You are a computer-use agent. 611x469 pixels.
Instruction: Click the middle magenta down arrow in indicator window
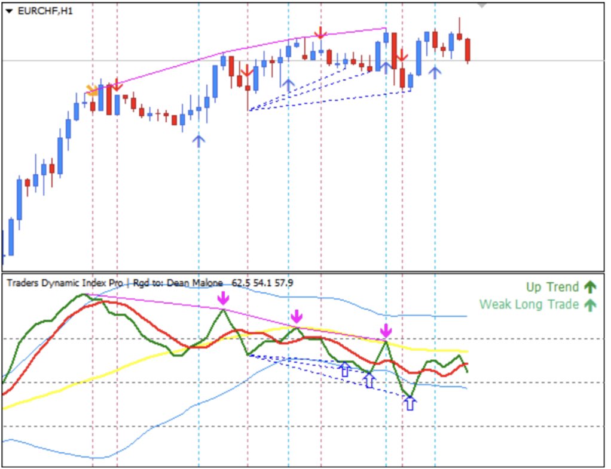tap(297, 317)
